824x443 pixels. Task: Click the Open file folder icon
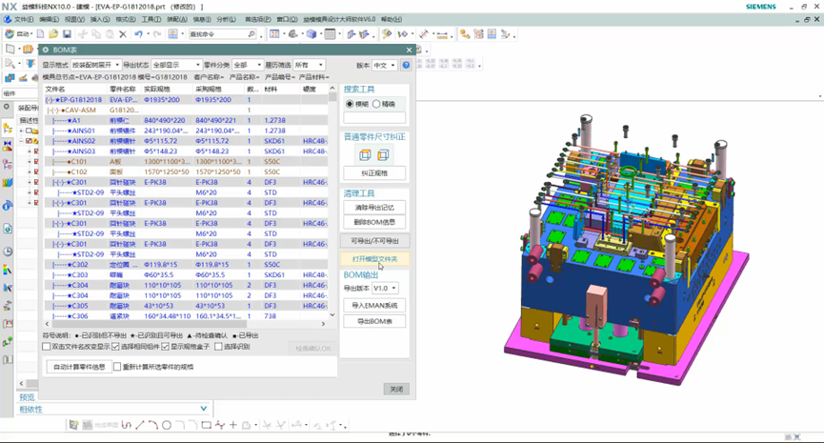point(51,34)
